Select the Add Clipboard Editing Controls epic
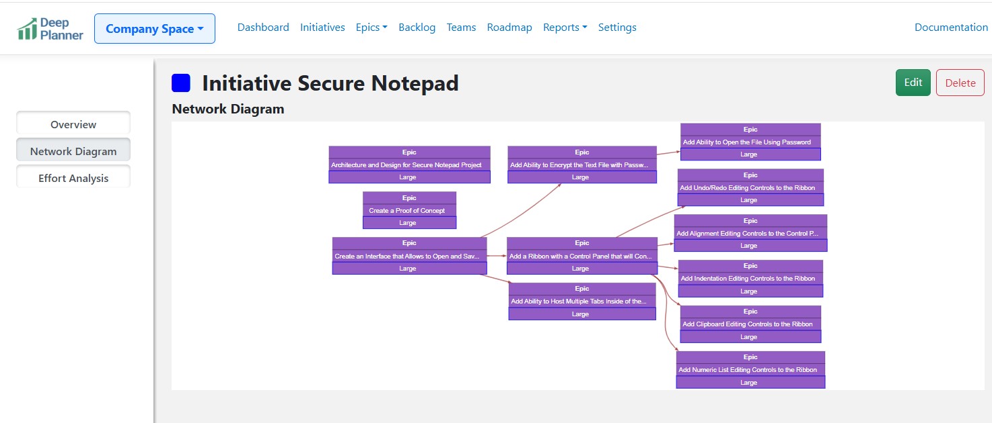Screen dimensions: 992x423 pyautogui.click(x=750, y=324)
